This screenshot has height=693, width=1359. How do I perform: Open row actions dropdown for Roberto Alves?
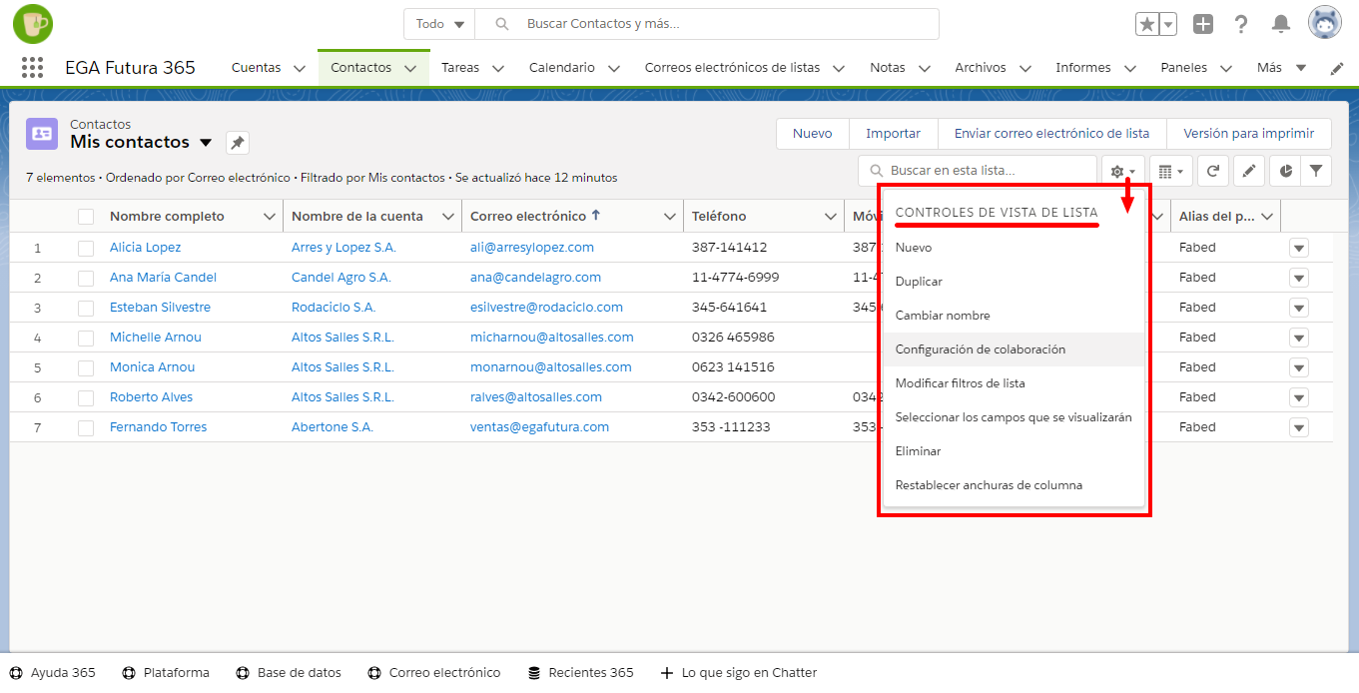(1298, 397)
